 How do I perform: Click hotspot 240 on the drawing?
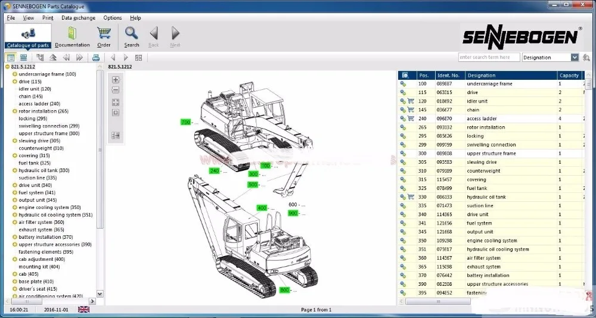pyautogui.click(x=215, y=170)
